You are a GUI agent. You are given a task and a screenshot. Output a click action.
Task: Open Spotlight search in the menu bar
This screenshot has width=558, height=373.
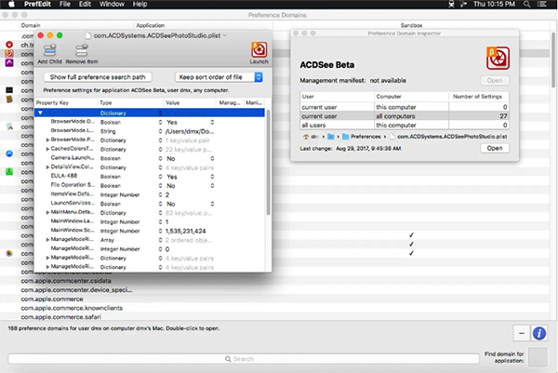[x=527, y=5]
